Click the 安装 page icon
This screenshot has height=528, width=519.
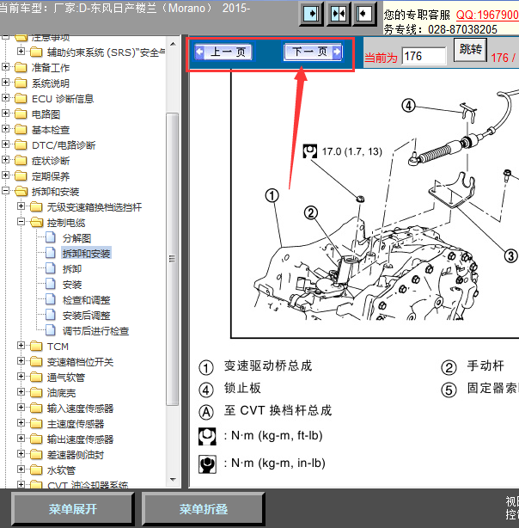[51, 284]
